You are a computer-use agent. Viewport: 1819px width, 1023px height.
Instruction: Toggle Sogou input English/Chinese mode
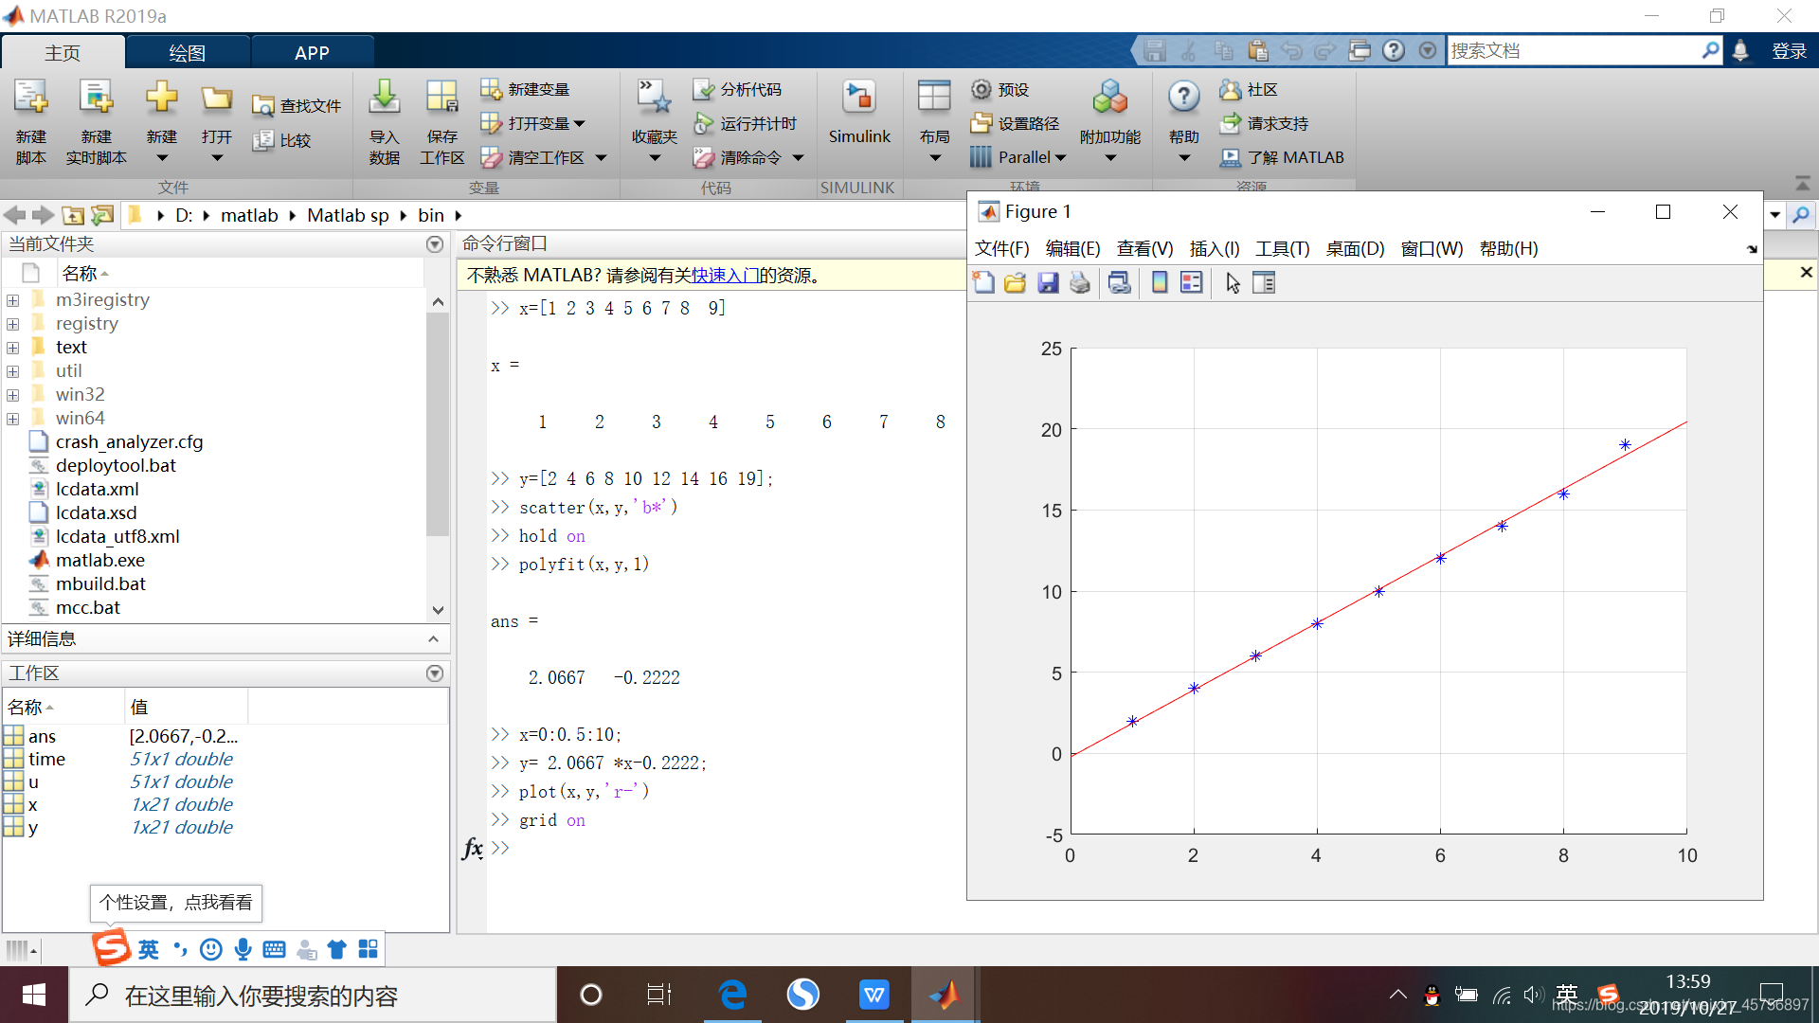pyautogui.click(x=149, y=949)
